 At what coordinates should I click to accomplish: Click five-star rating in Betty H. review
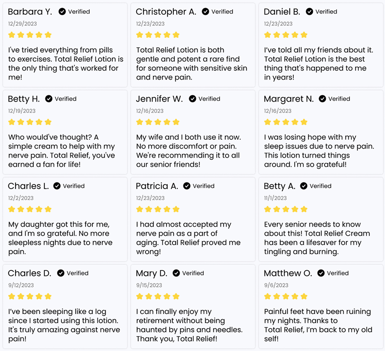(x=30, y=122)
